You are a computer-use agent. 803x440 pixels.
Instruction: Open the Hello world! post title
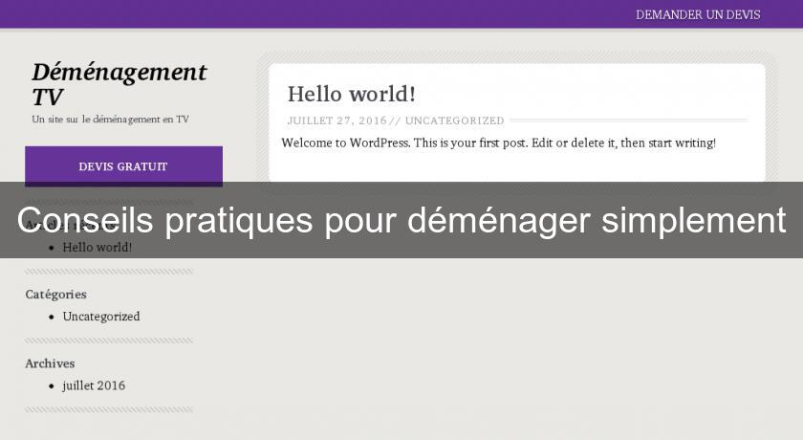[351, 94]
